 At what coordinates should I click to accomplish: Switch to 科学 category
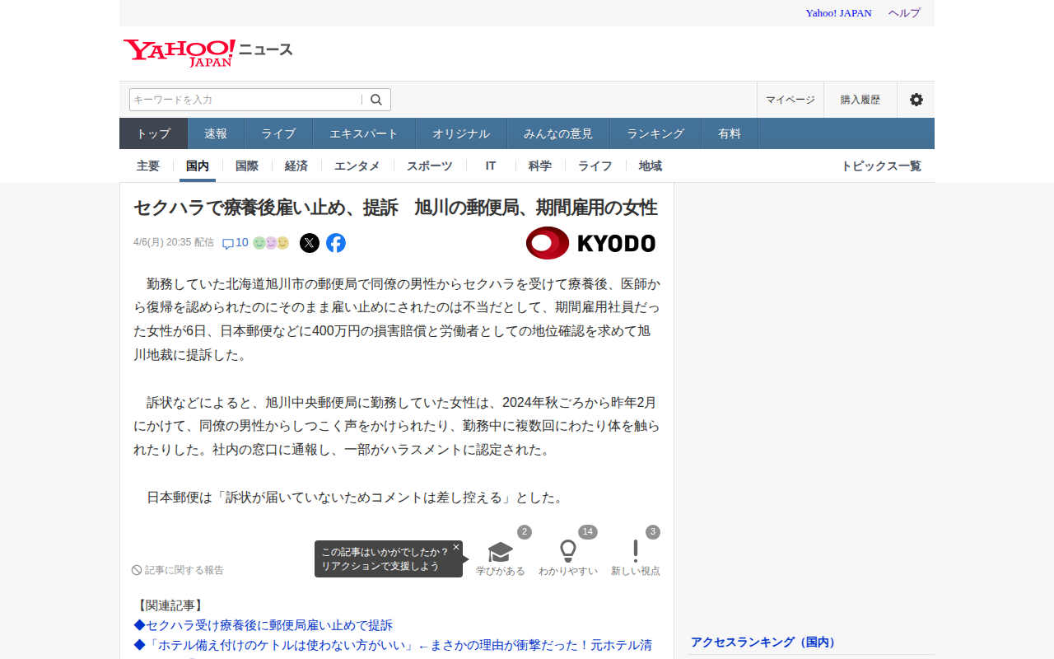point(540,166)
